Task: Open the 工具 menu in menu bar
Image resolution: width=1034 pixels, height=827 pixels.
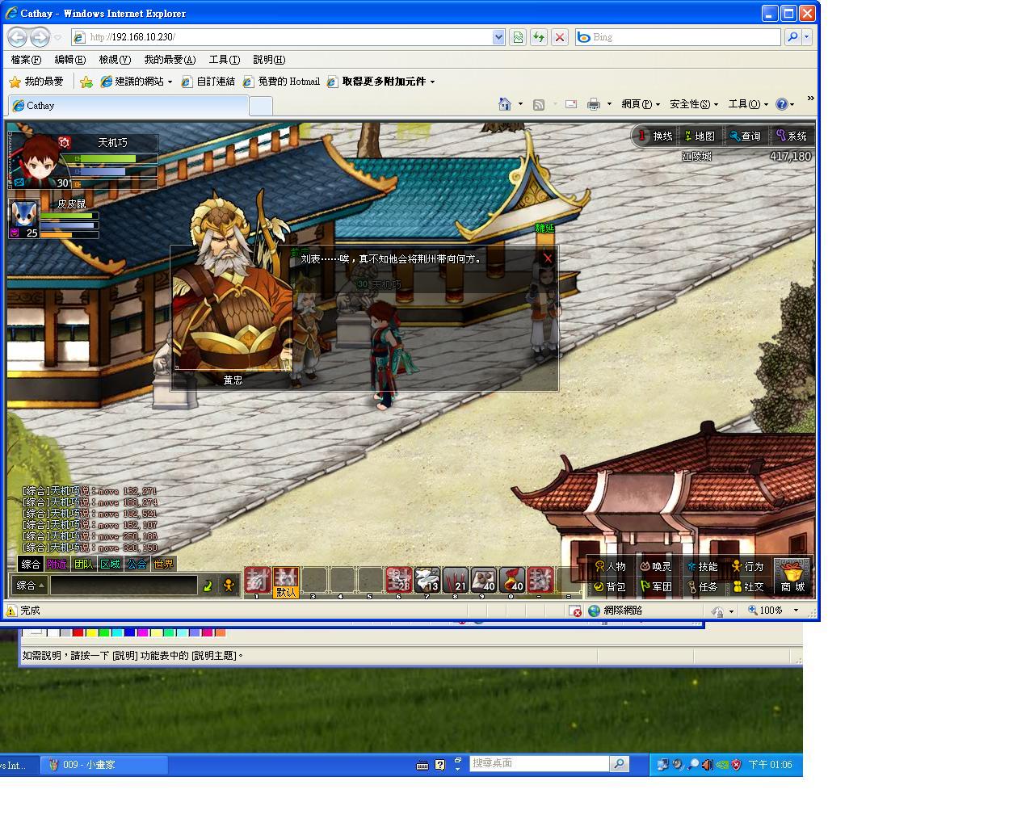Action: (x=224, y=60)
